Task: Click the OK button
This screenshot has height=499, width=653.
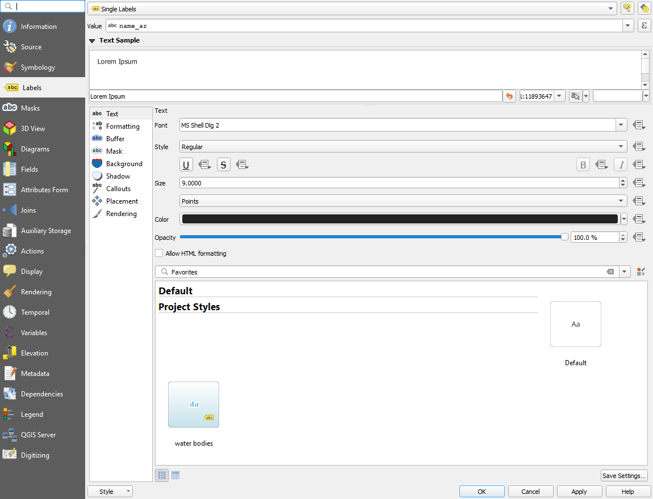Action: pyautogui.click(x=482, y=492)
